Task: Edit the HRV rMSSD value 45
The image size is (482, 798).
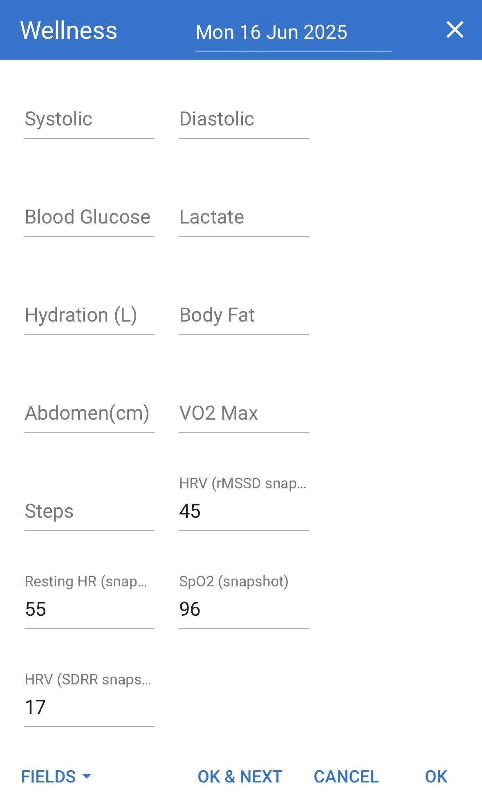Action: (x=244, y=511)
